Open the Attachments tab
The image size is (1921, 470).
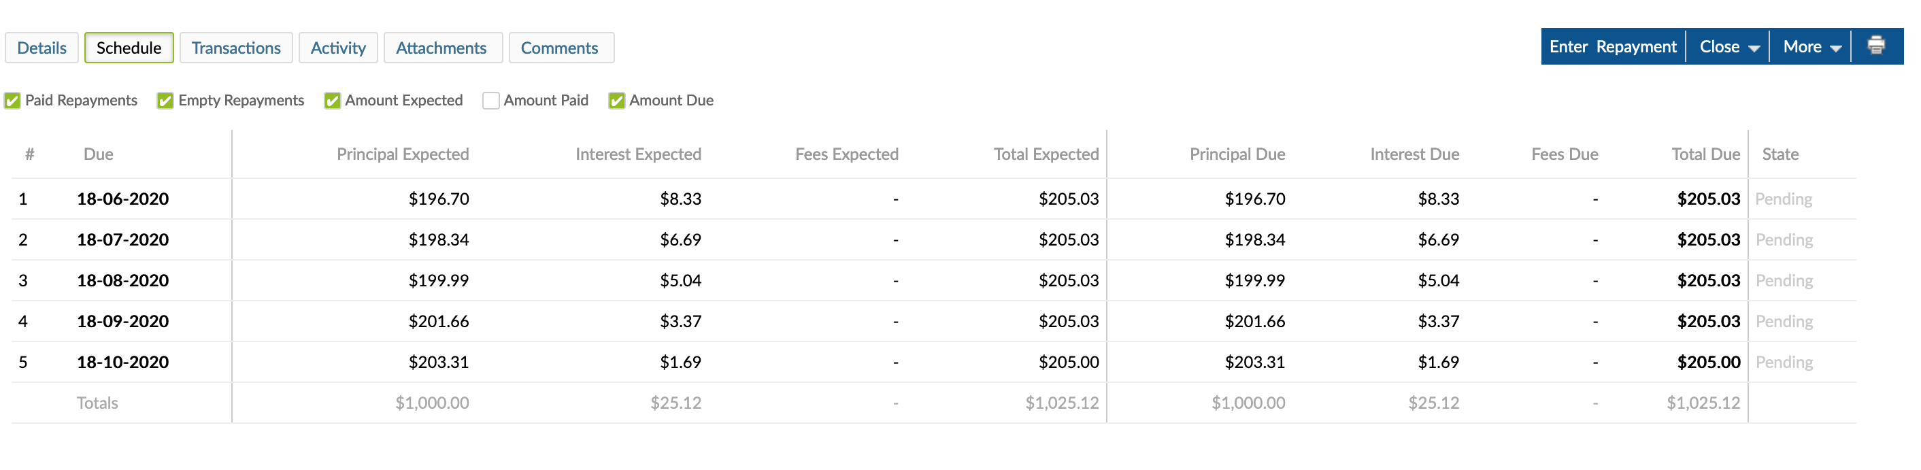pos(443,47)
